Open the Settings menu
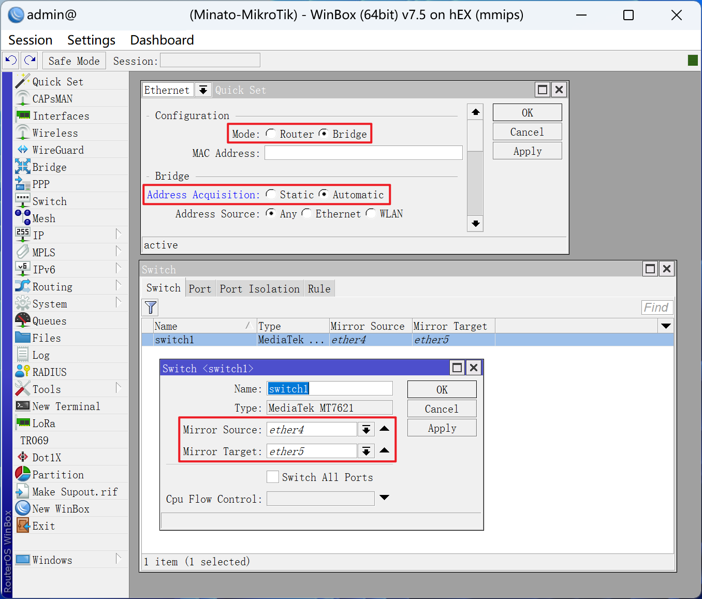702x599 pixels. point(91,40)
